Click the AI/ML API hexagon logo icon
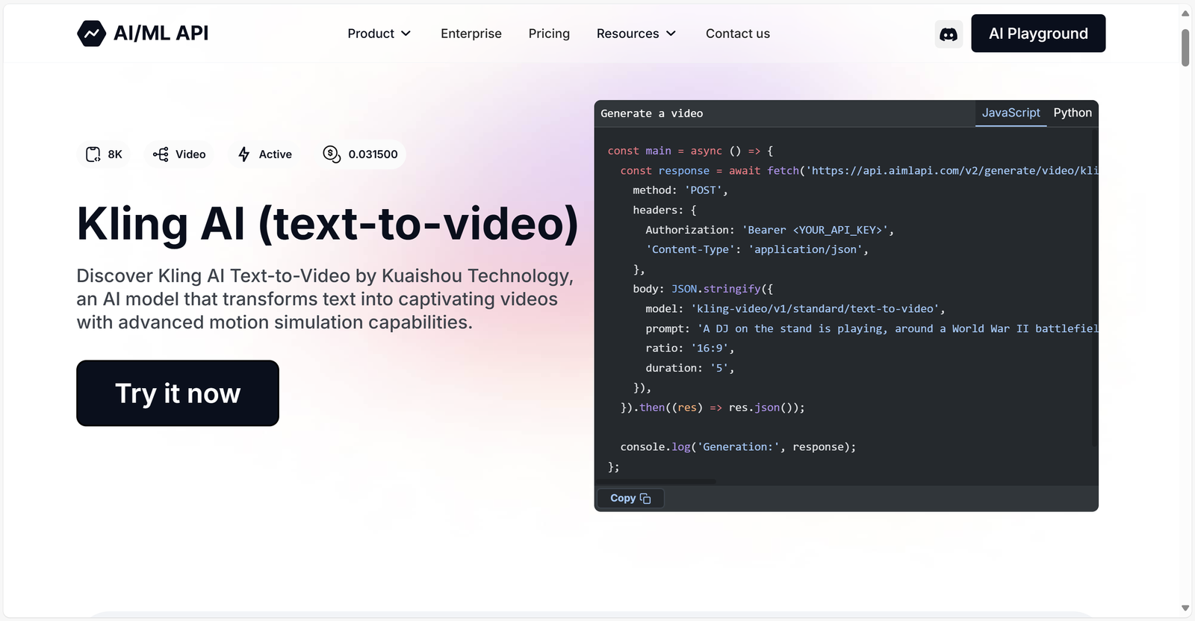Screen dimensions: 1195x621 [x=91, y=33]
